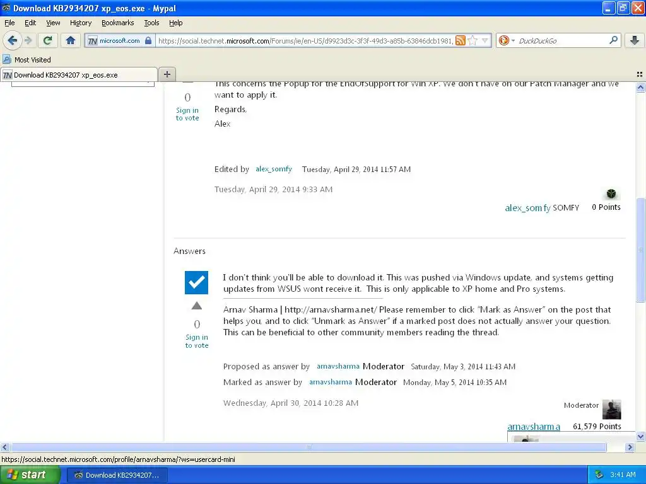This screenshot has height=484, width=646.
Task: Click the vertical scrollbar thumb
Action: pyautogui.click(x=640, y=250)
